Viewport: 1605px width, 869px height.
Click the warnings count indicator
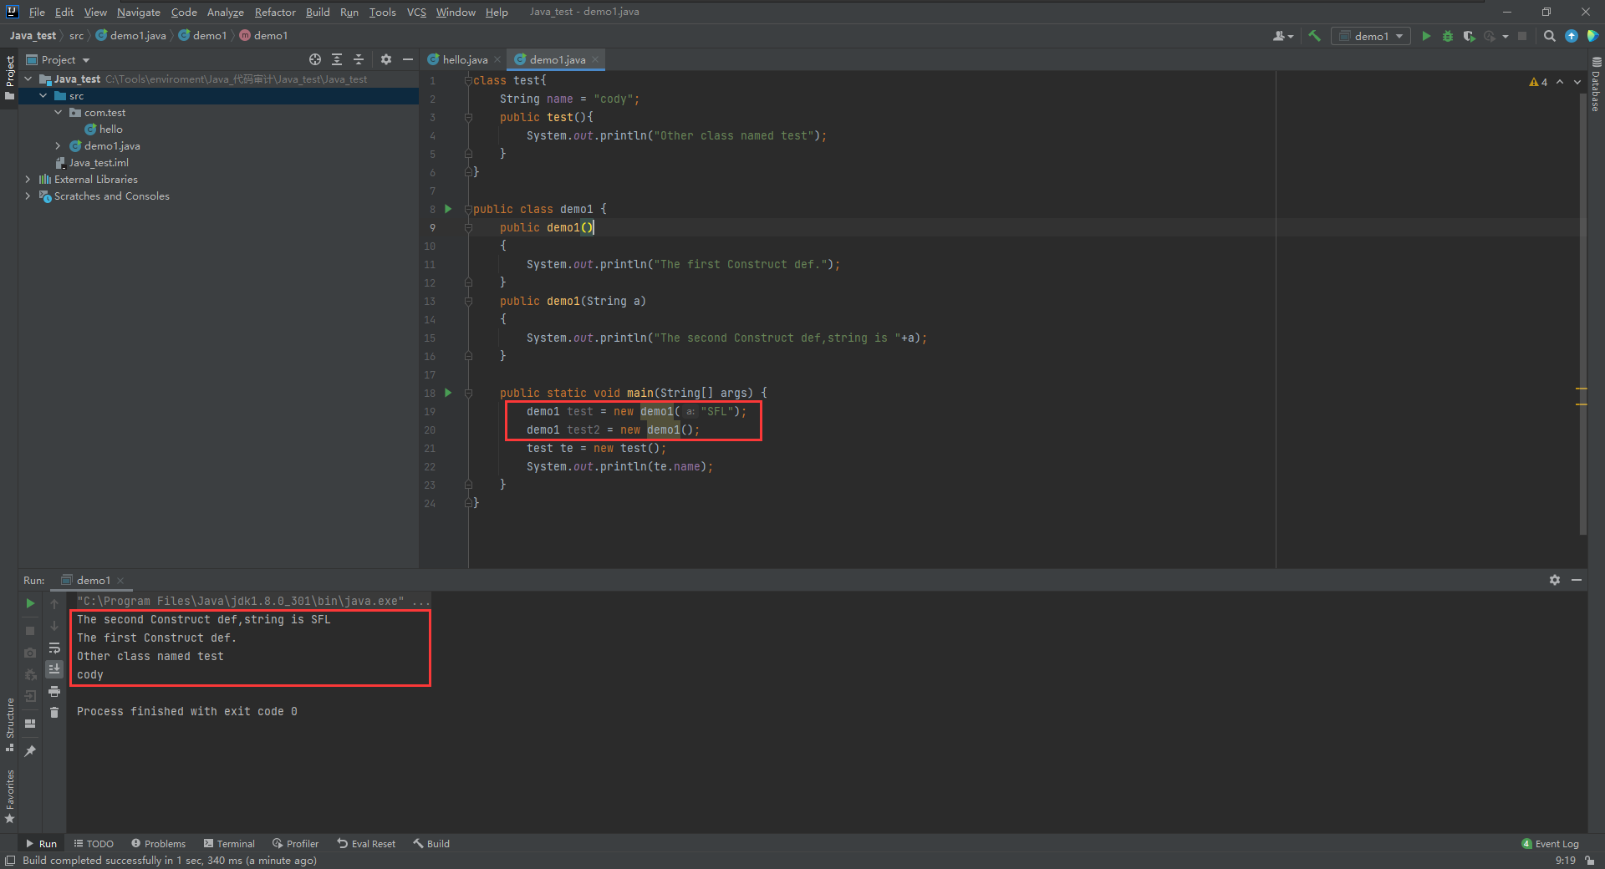click(1538, 82)
